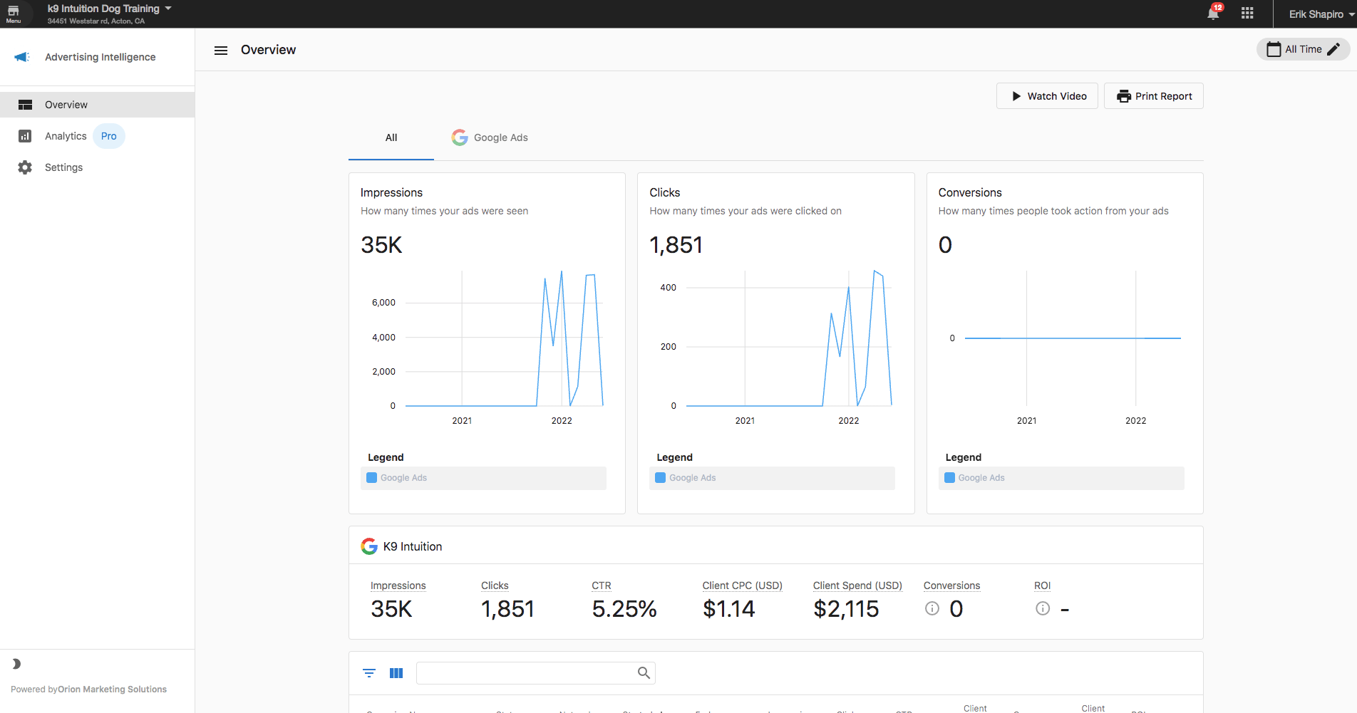Click the hamburger menu beside Overview
This screenshot has width=1357, height=713.
tap(221, 50)
